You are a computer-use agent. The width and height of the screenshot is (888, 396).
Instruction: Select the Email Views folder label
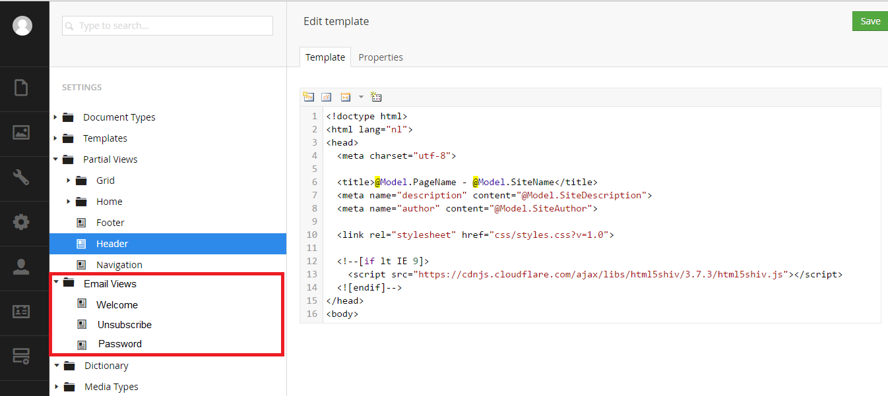(110, 284)
